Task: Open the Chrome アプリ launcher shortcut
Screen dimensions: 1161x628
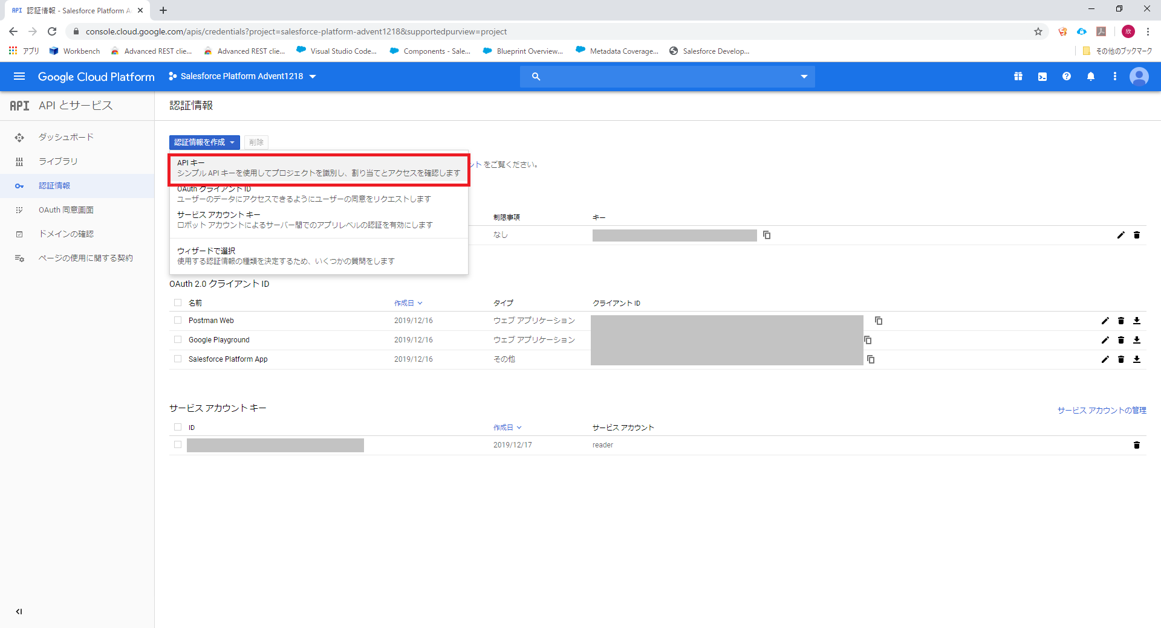Action: point(24,51)
